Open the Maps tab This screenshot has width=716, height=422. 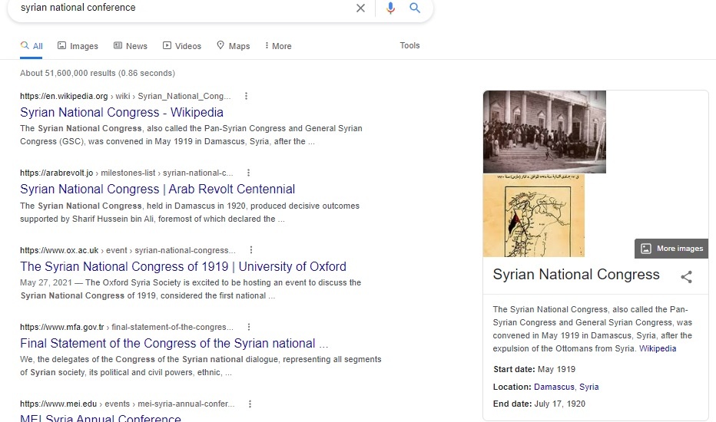tap(234, 46)
